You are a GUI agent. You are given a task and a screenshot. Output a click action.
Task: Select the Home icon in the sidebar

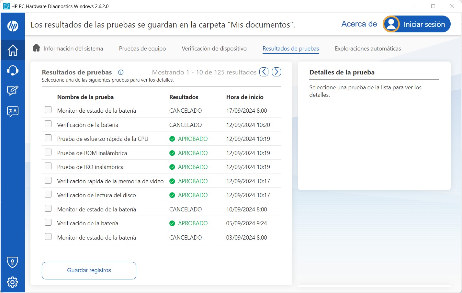tap(13, 50)
